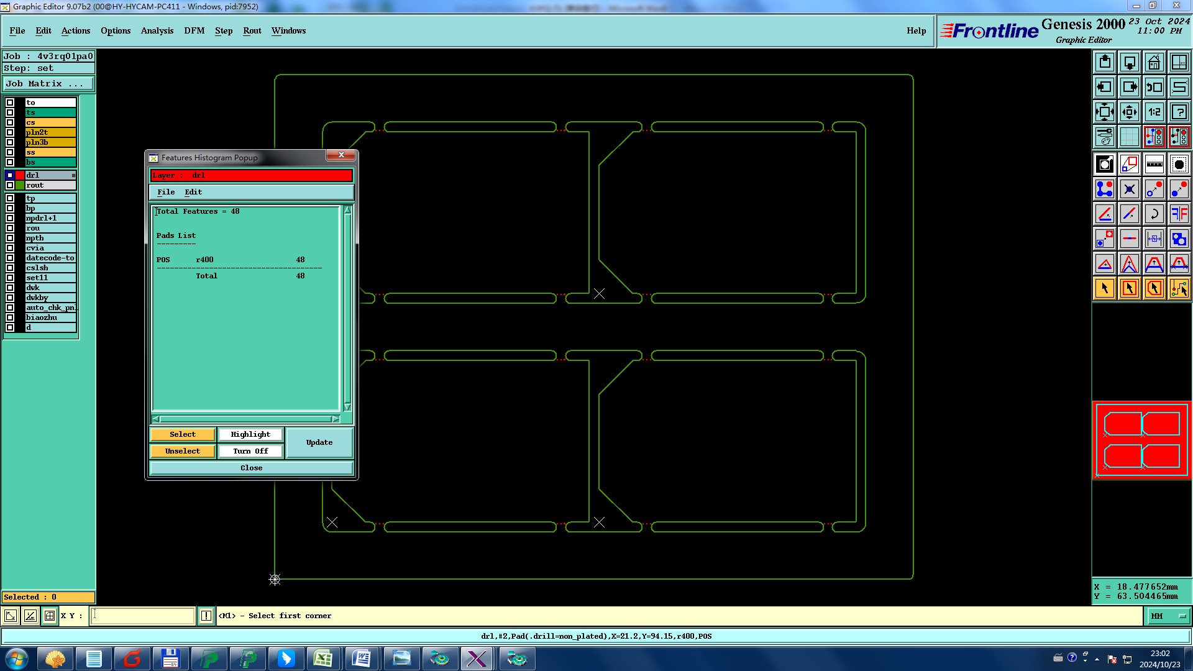Screen dimensions: 1193x671
Task: Click the Highlight button in popup
Action: point(250,434)
